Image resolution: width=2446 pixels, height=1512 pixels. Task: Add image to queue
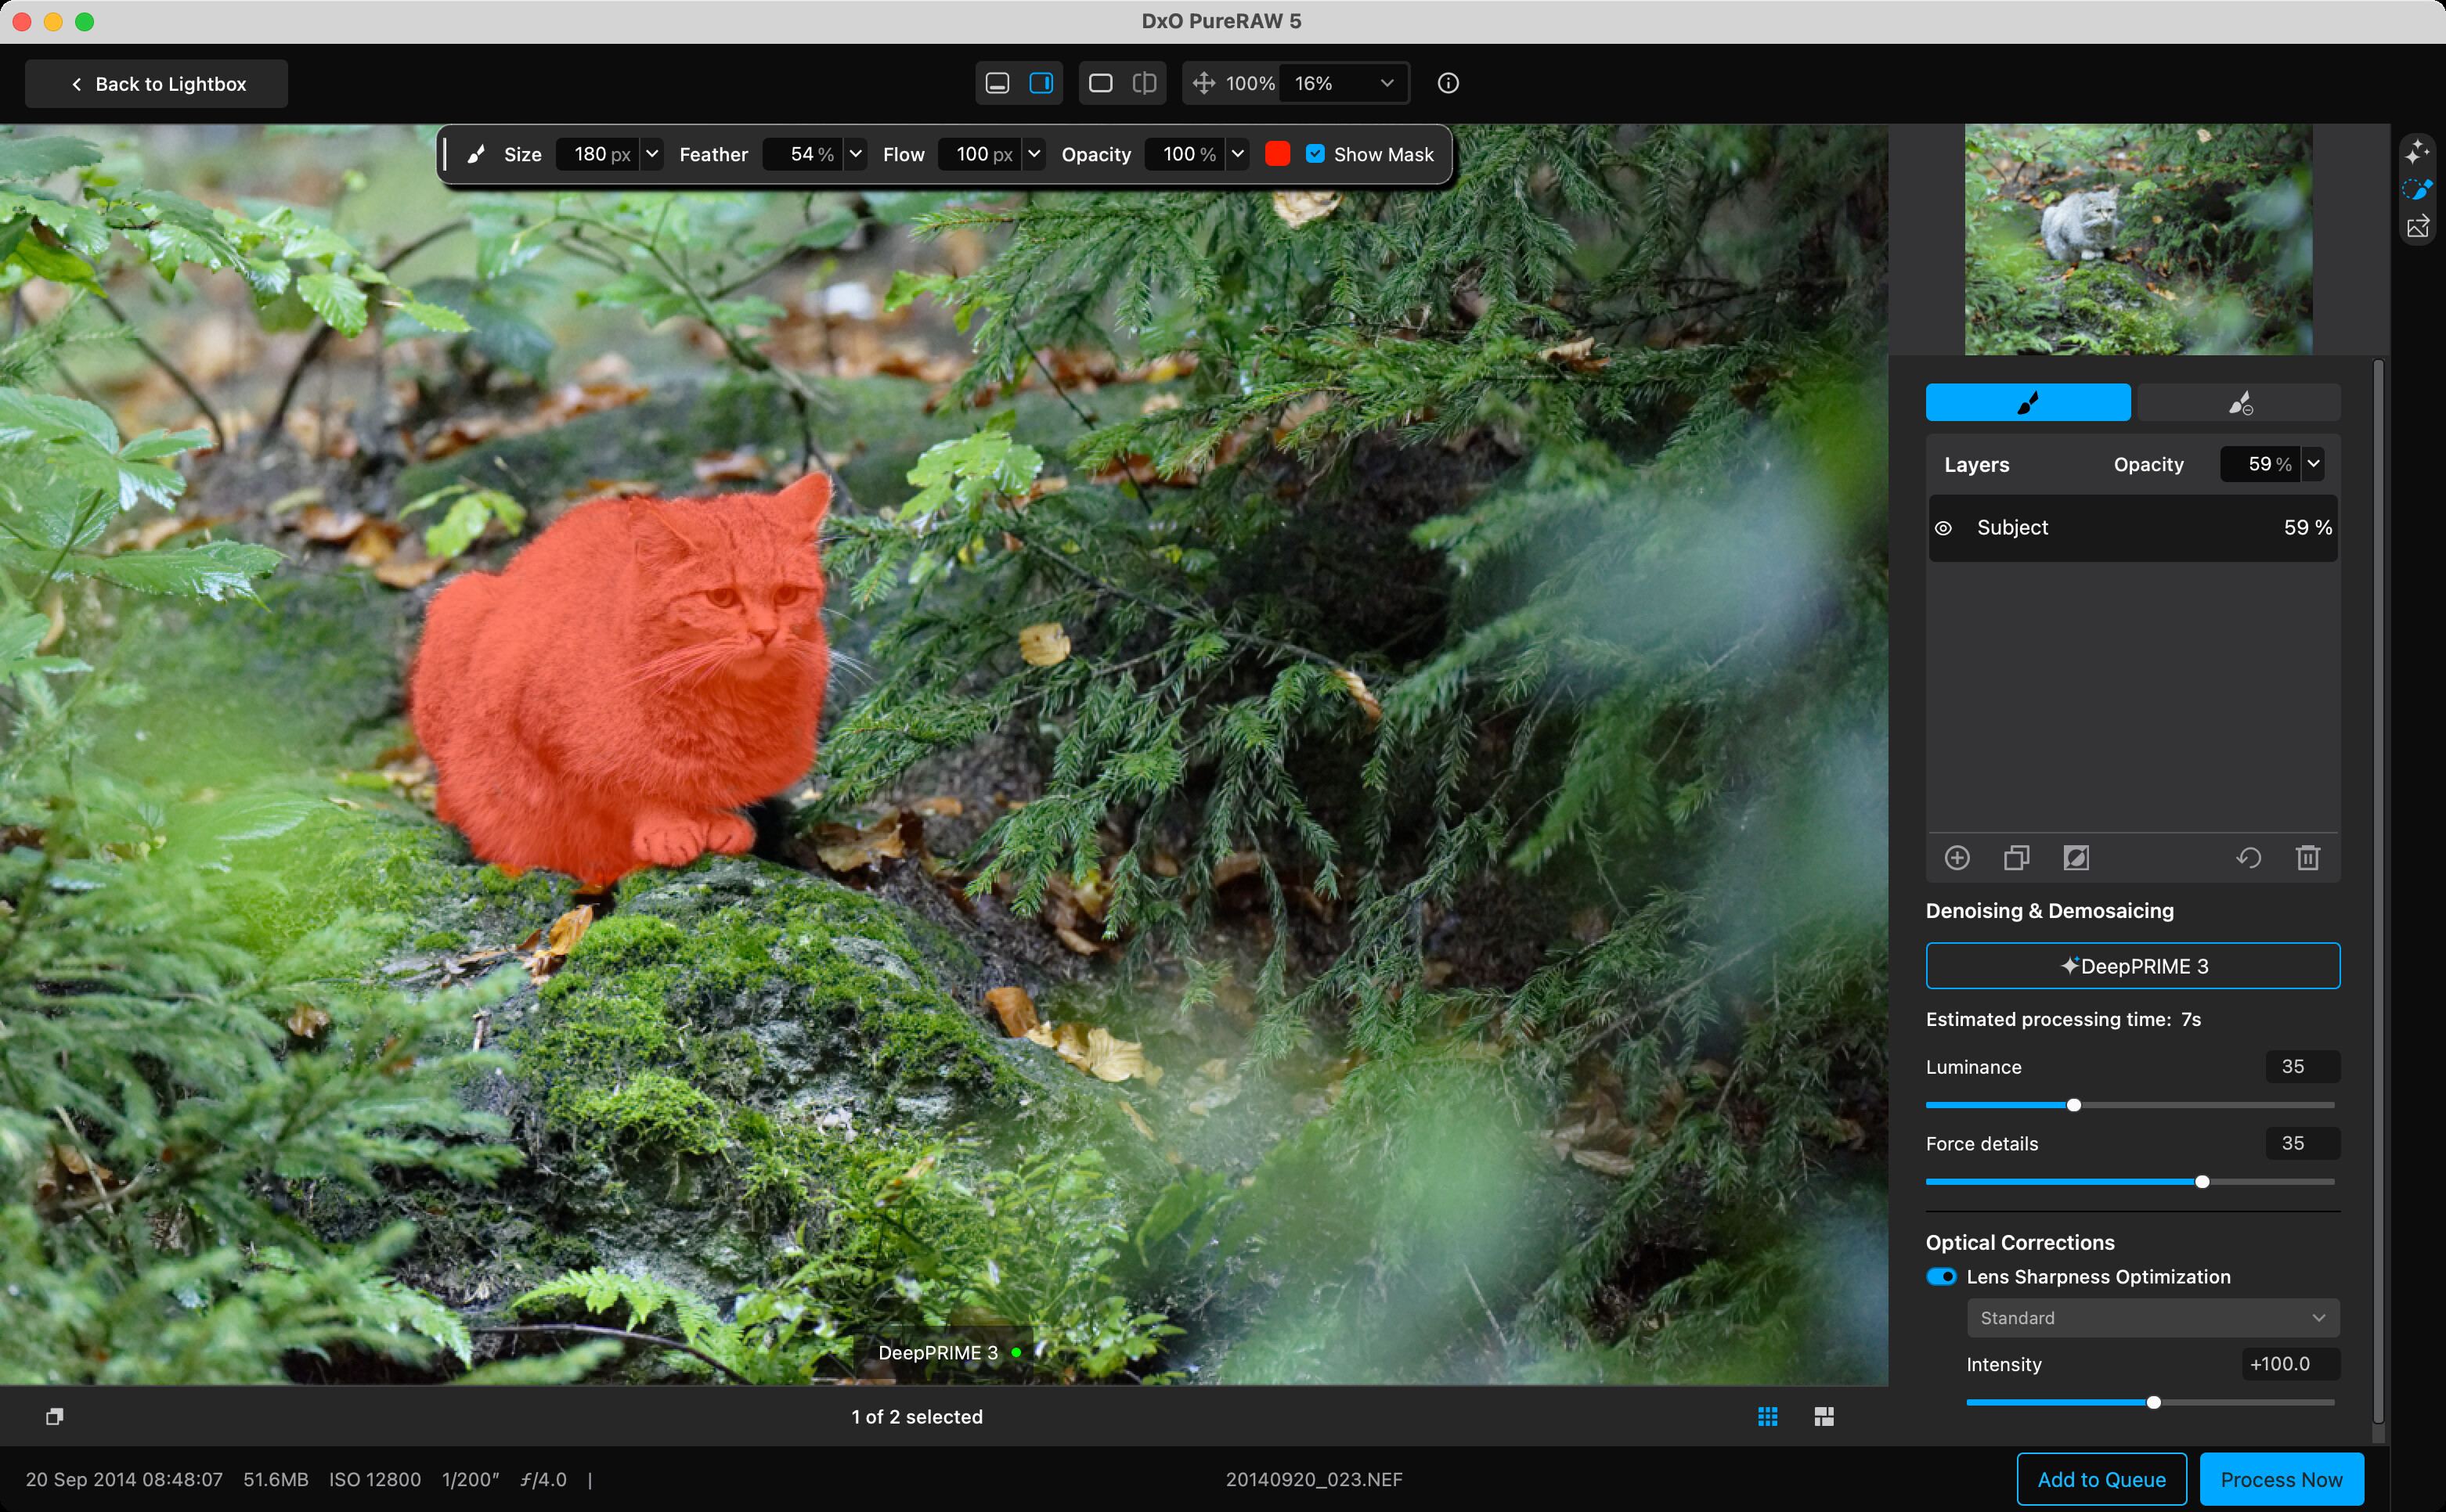(x=2101, y=1479)
